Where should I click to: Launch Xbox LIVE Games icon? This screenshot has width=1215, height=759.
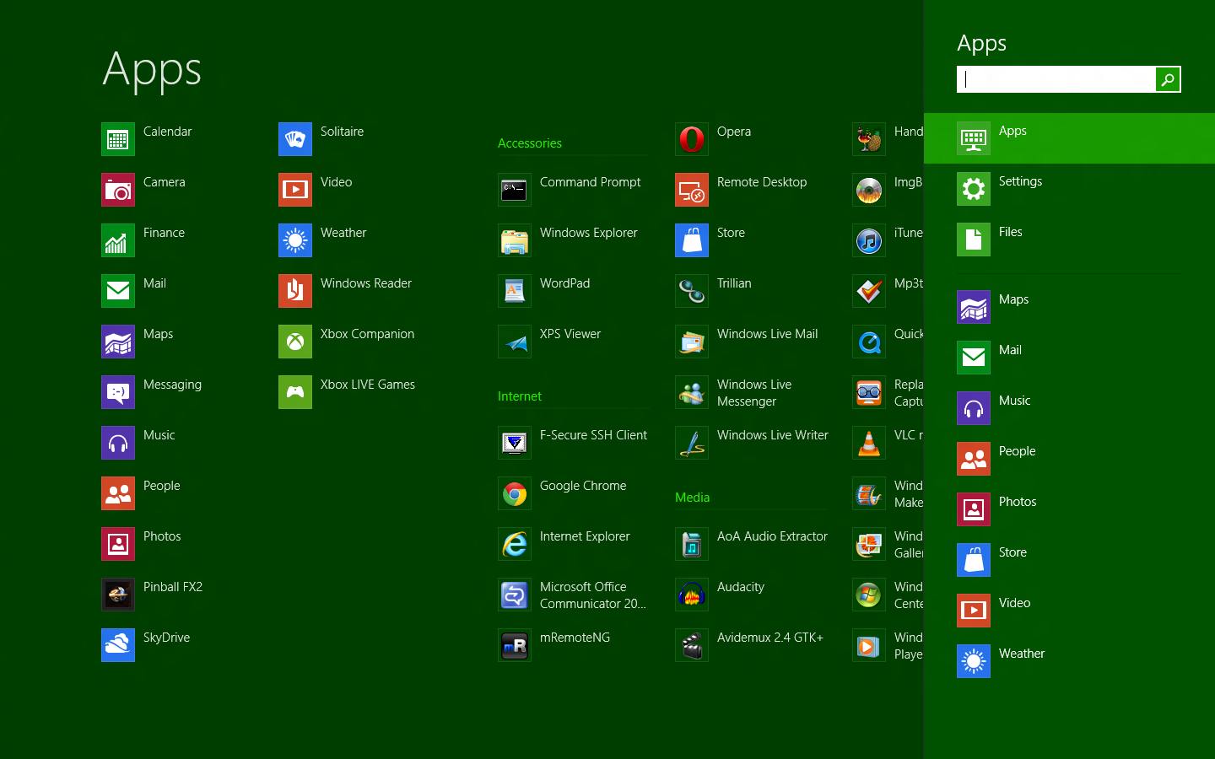[295, 392]
